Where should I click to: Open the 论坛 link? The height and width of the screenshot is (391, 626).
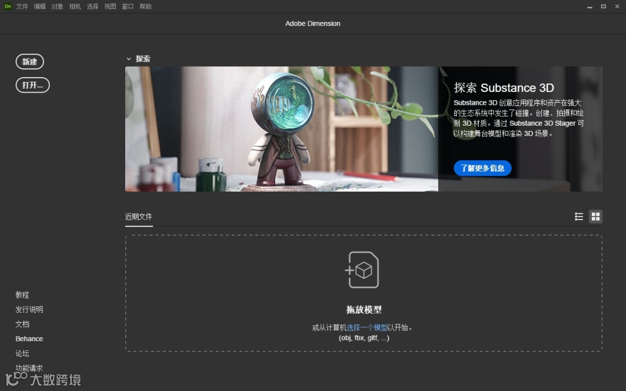coord(23,353)
